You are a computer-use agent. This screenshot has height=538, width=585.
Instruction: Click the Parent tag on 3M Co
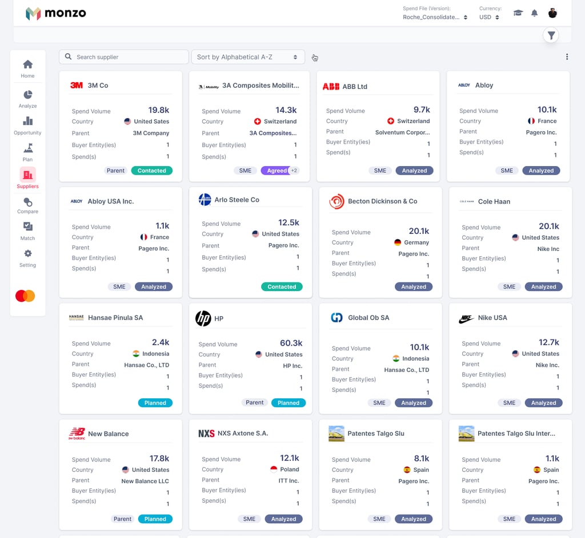(x=115, y=171)
